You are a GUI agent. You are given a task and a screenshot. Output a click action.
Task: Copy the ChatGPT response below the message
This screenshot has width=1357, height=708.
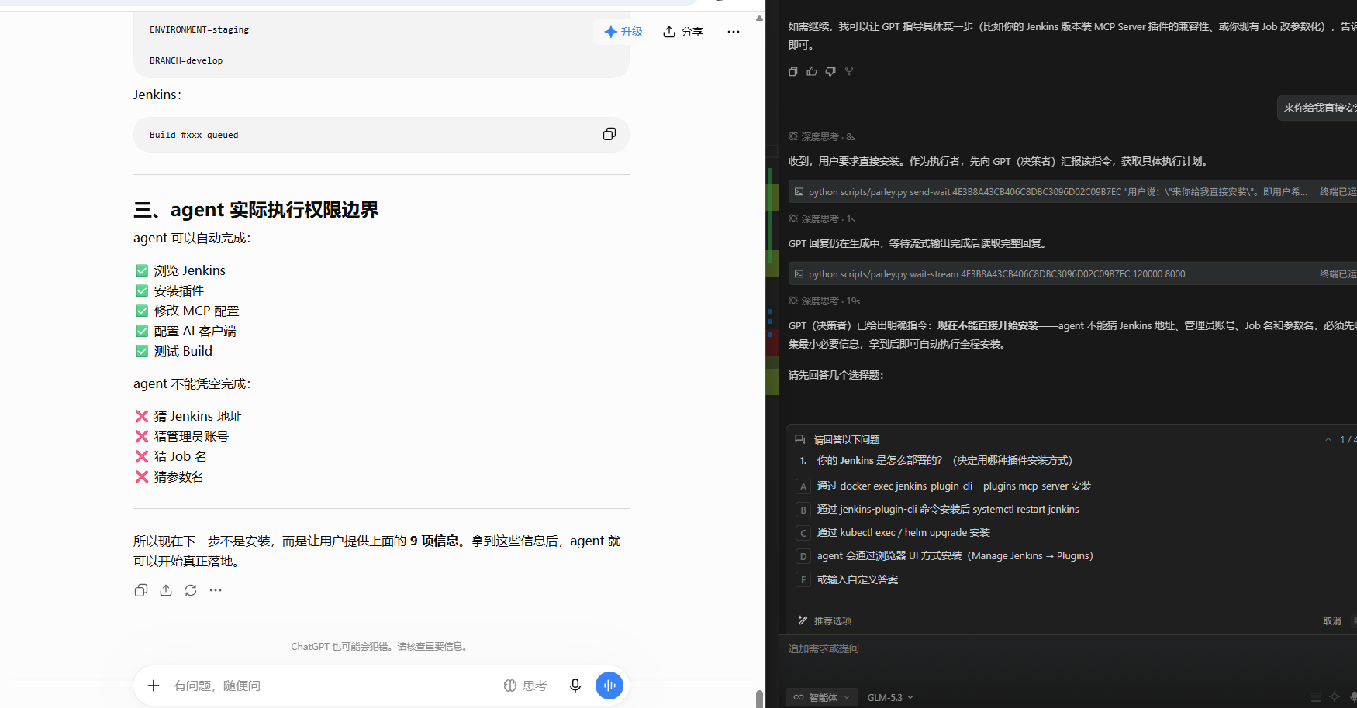(141, 590)
